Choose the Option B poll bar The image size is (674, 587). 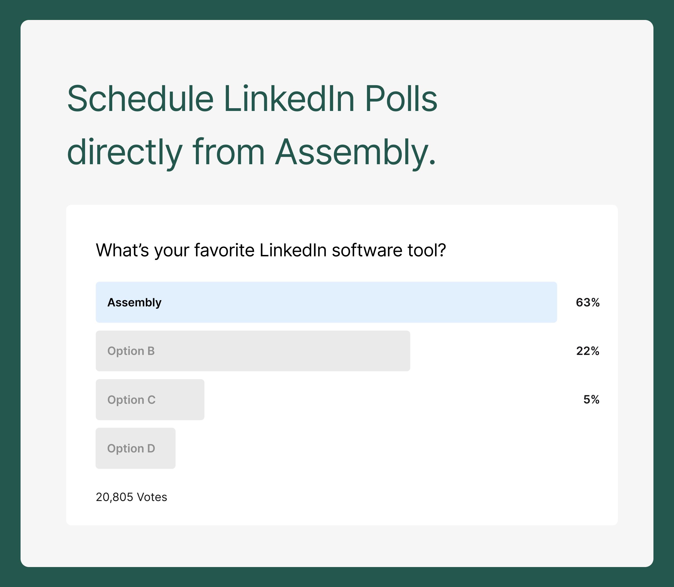(253, 351)
